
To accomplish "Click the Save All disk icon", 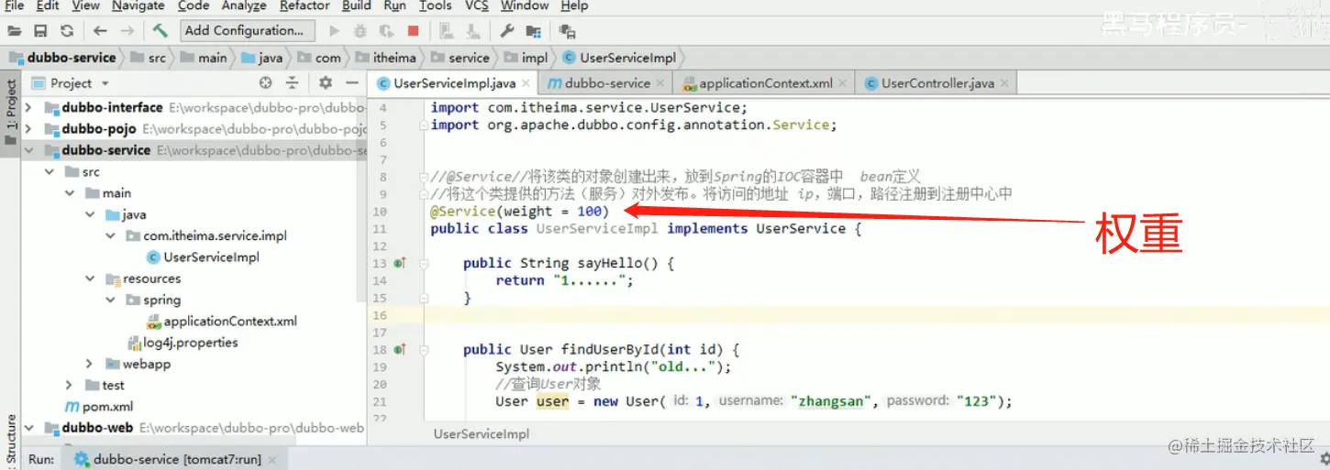I will coord(41,31).
